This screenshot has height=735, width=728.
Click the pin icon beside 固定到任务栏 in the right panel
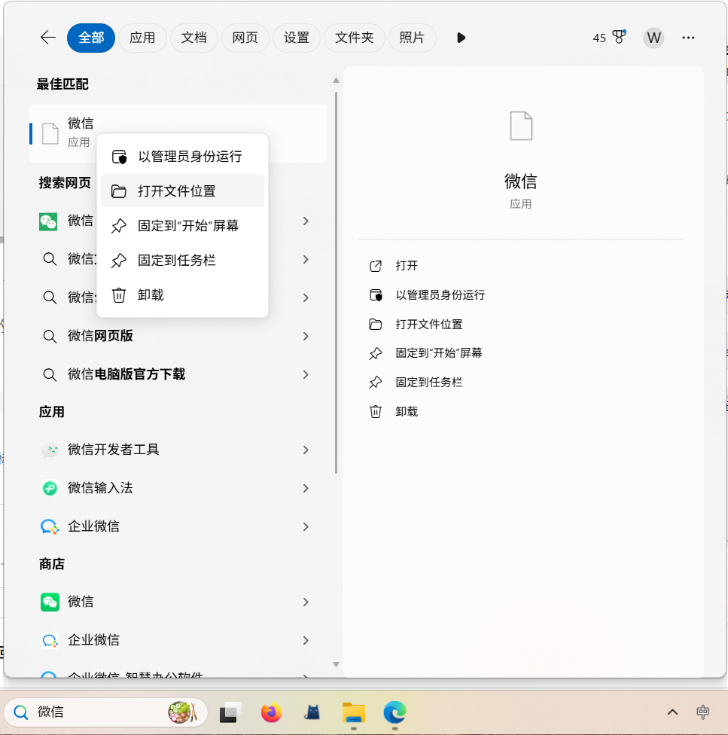coord(375,383)
